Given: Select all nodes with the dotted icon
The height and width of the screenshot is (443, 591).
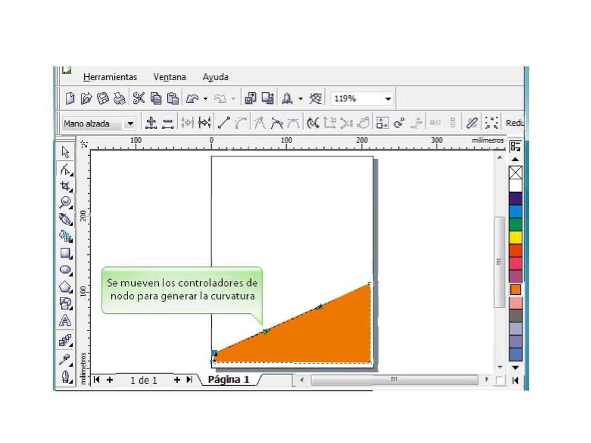Looking at the screenshot, I should point(492,123).
